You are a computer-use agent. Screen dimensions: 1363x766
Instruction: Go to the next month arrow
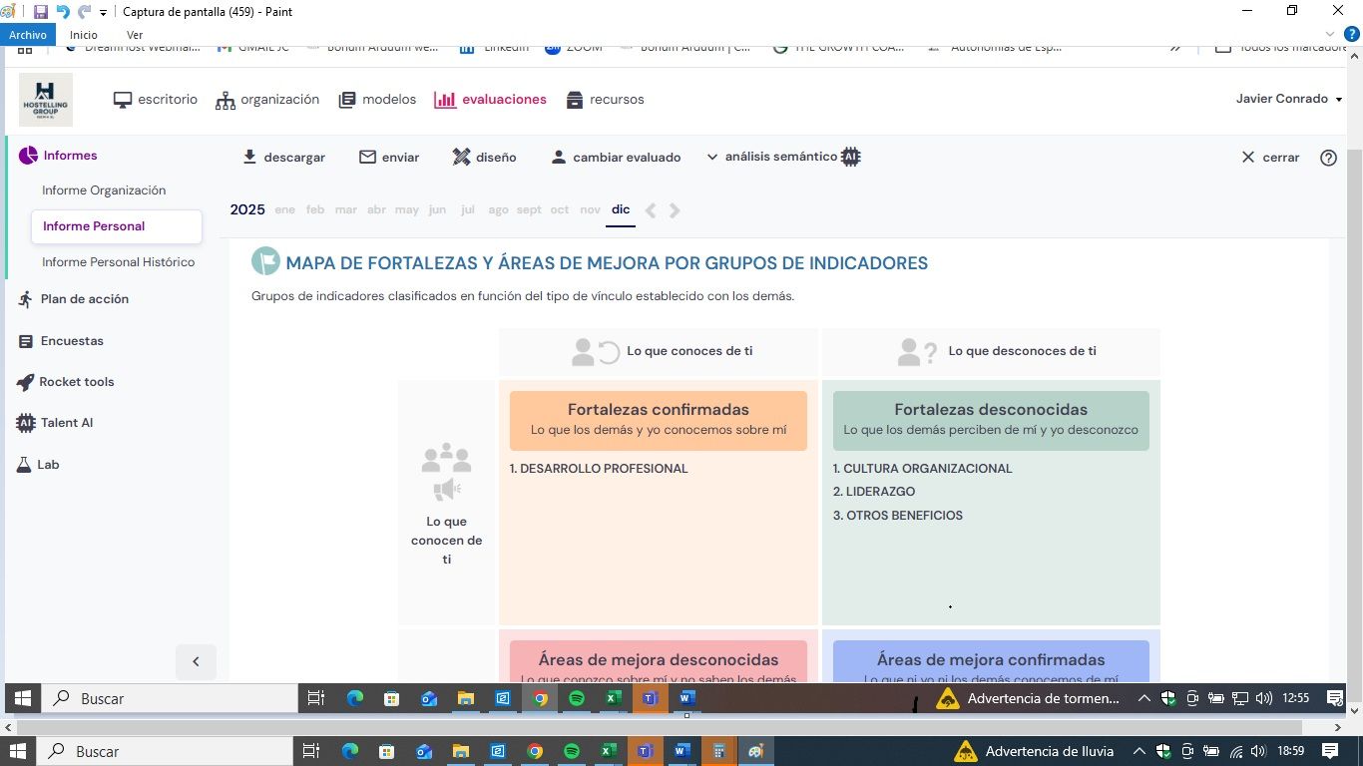coord(676,210)
